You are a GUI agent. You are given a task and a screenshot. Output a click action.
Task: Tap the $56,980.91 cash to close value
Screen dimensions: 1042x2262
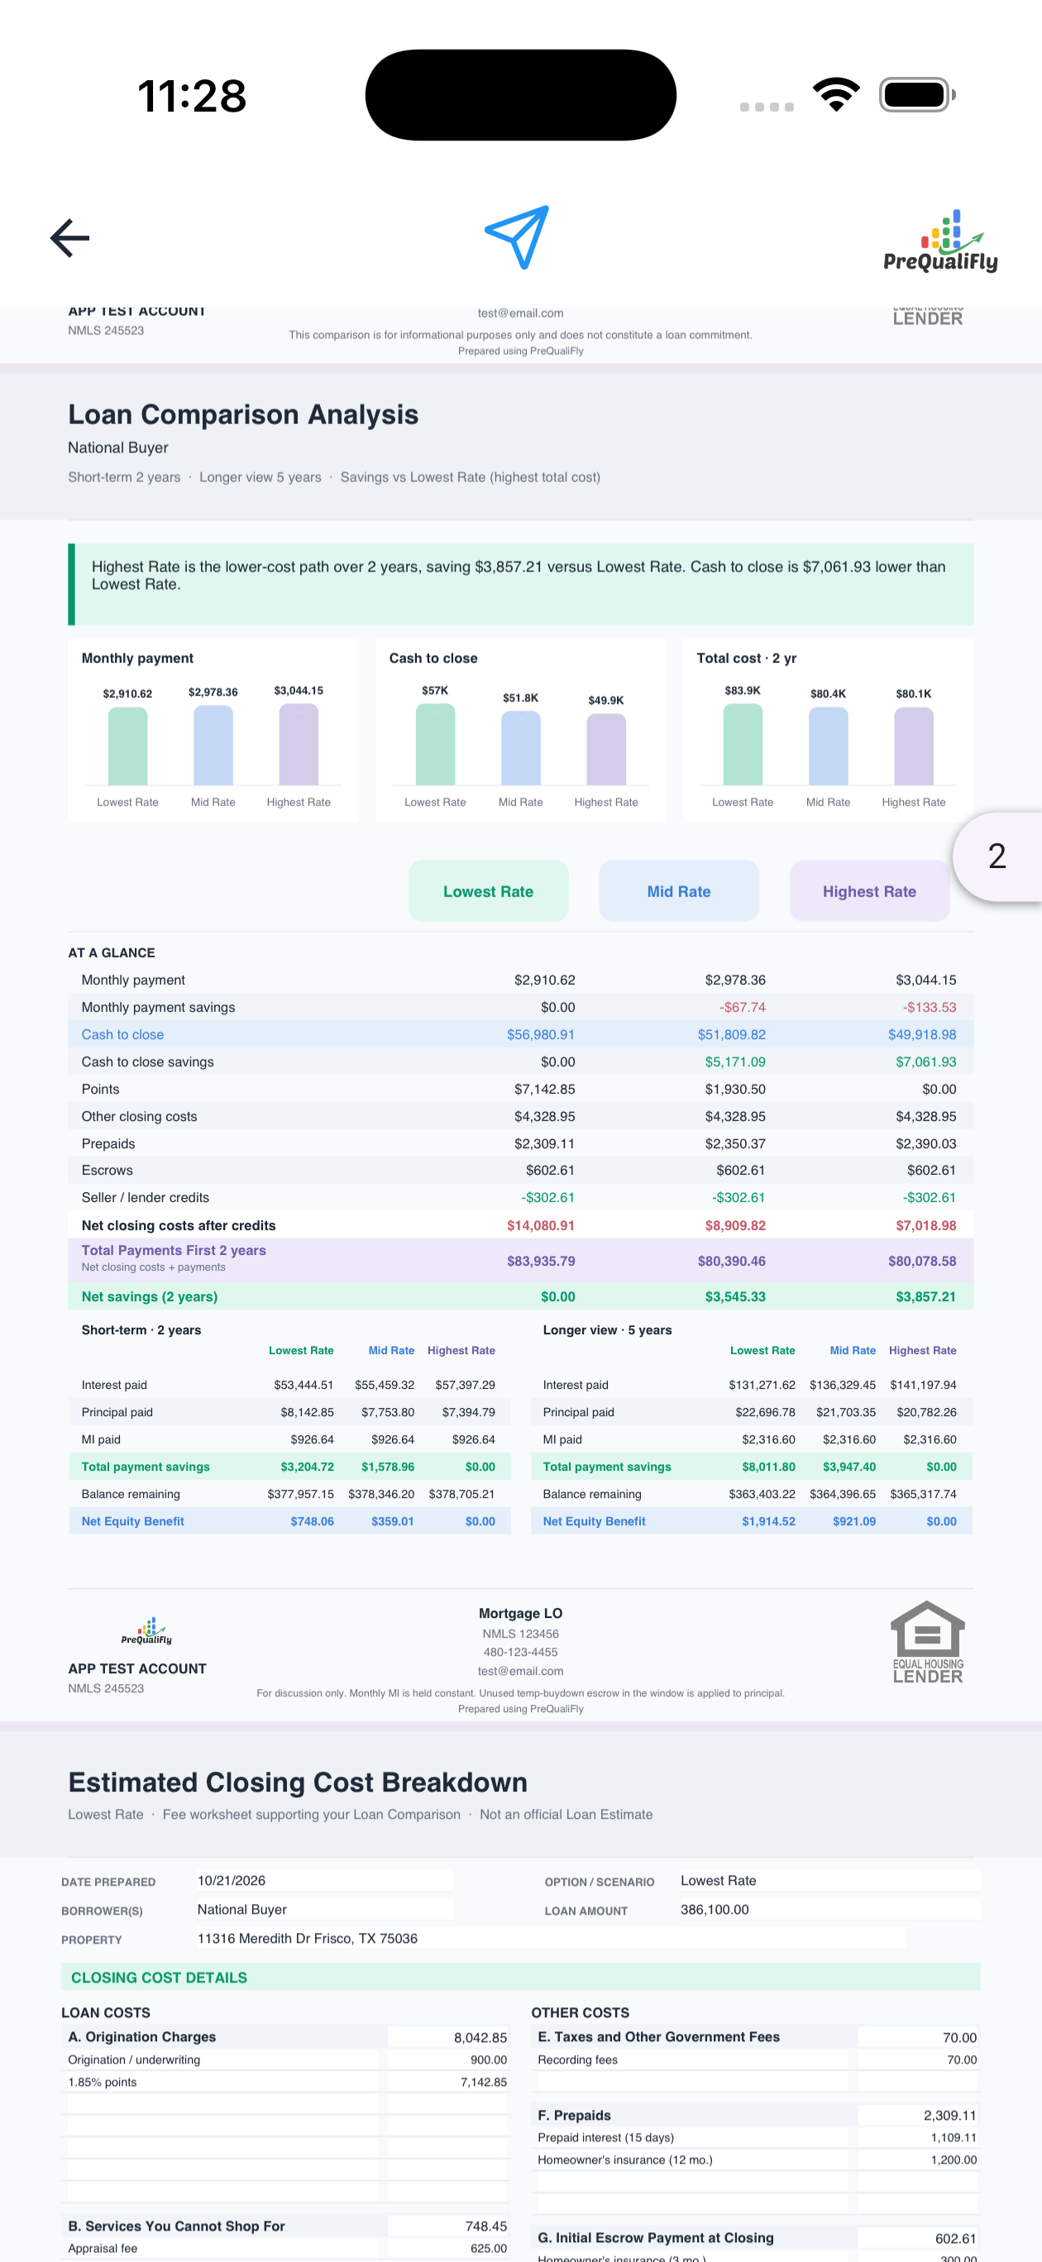coord(540,1034)
